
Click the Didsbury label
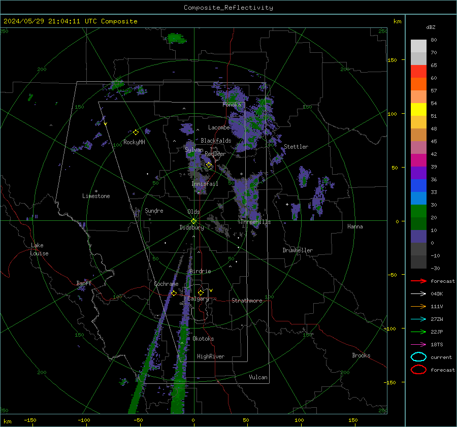tap(191, 227)
